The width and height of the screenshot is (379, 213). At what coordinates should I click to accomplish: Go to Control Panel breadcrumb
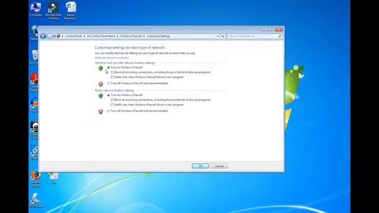pyautogui.click(x=73, y=36)
